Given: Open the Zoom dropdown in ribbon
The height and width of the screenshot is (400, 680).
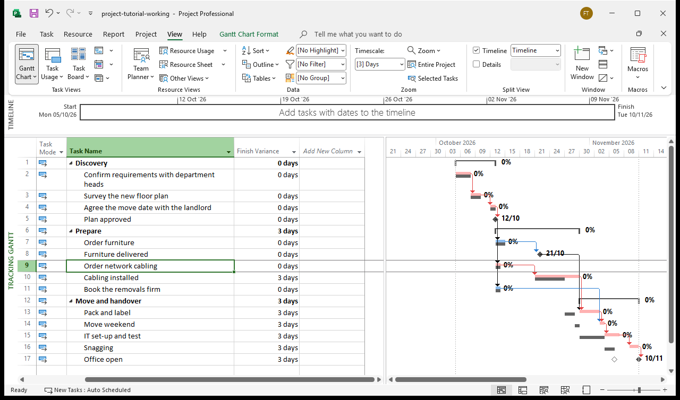Looking at the screenshot, I should pyautogui.click(x=424, y=50).
